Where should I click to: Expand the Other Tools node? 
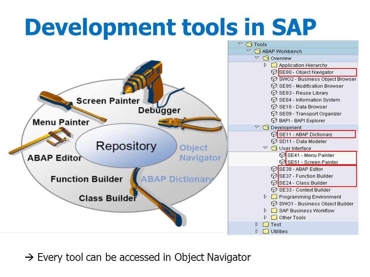pyautogui.click(x=266, y=217)
